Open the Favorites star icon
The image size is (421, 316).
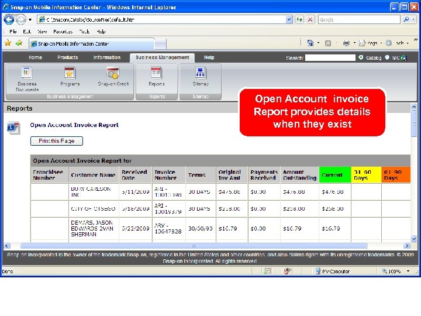(8, 43)
